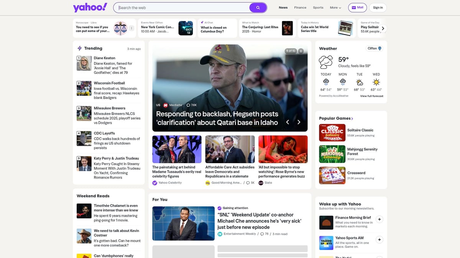Image resolution: width=460 pixels, height=258 pixels.
Task: Open the Libra horoscope card
Action: pos(104,28)
